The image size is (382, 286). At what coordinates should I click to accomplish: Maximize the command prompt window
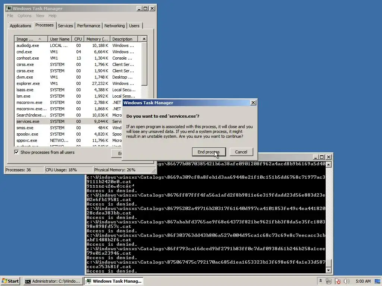coord(322,157)
